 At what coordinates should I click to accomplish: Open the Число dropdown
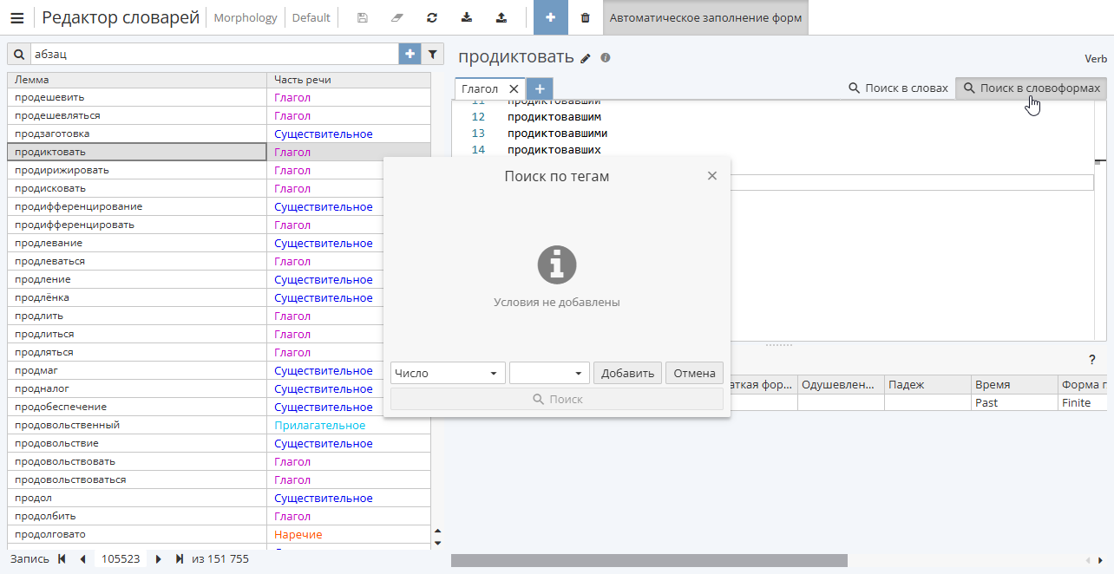coord(448,373)
